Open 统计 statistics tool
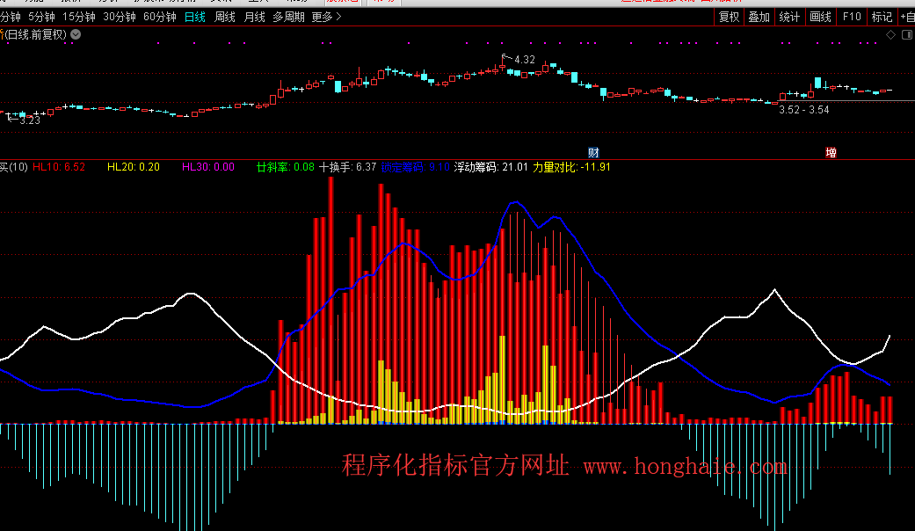Viewport: 915px width, 531px height. click(789, 17)
